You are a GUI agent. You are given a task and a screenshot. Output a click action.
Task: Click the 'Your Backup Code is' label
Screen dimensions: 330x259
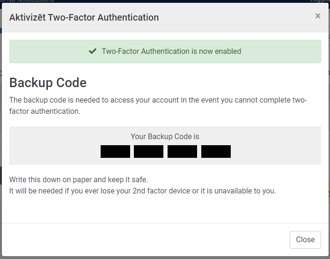click(165, 137)
